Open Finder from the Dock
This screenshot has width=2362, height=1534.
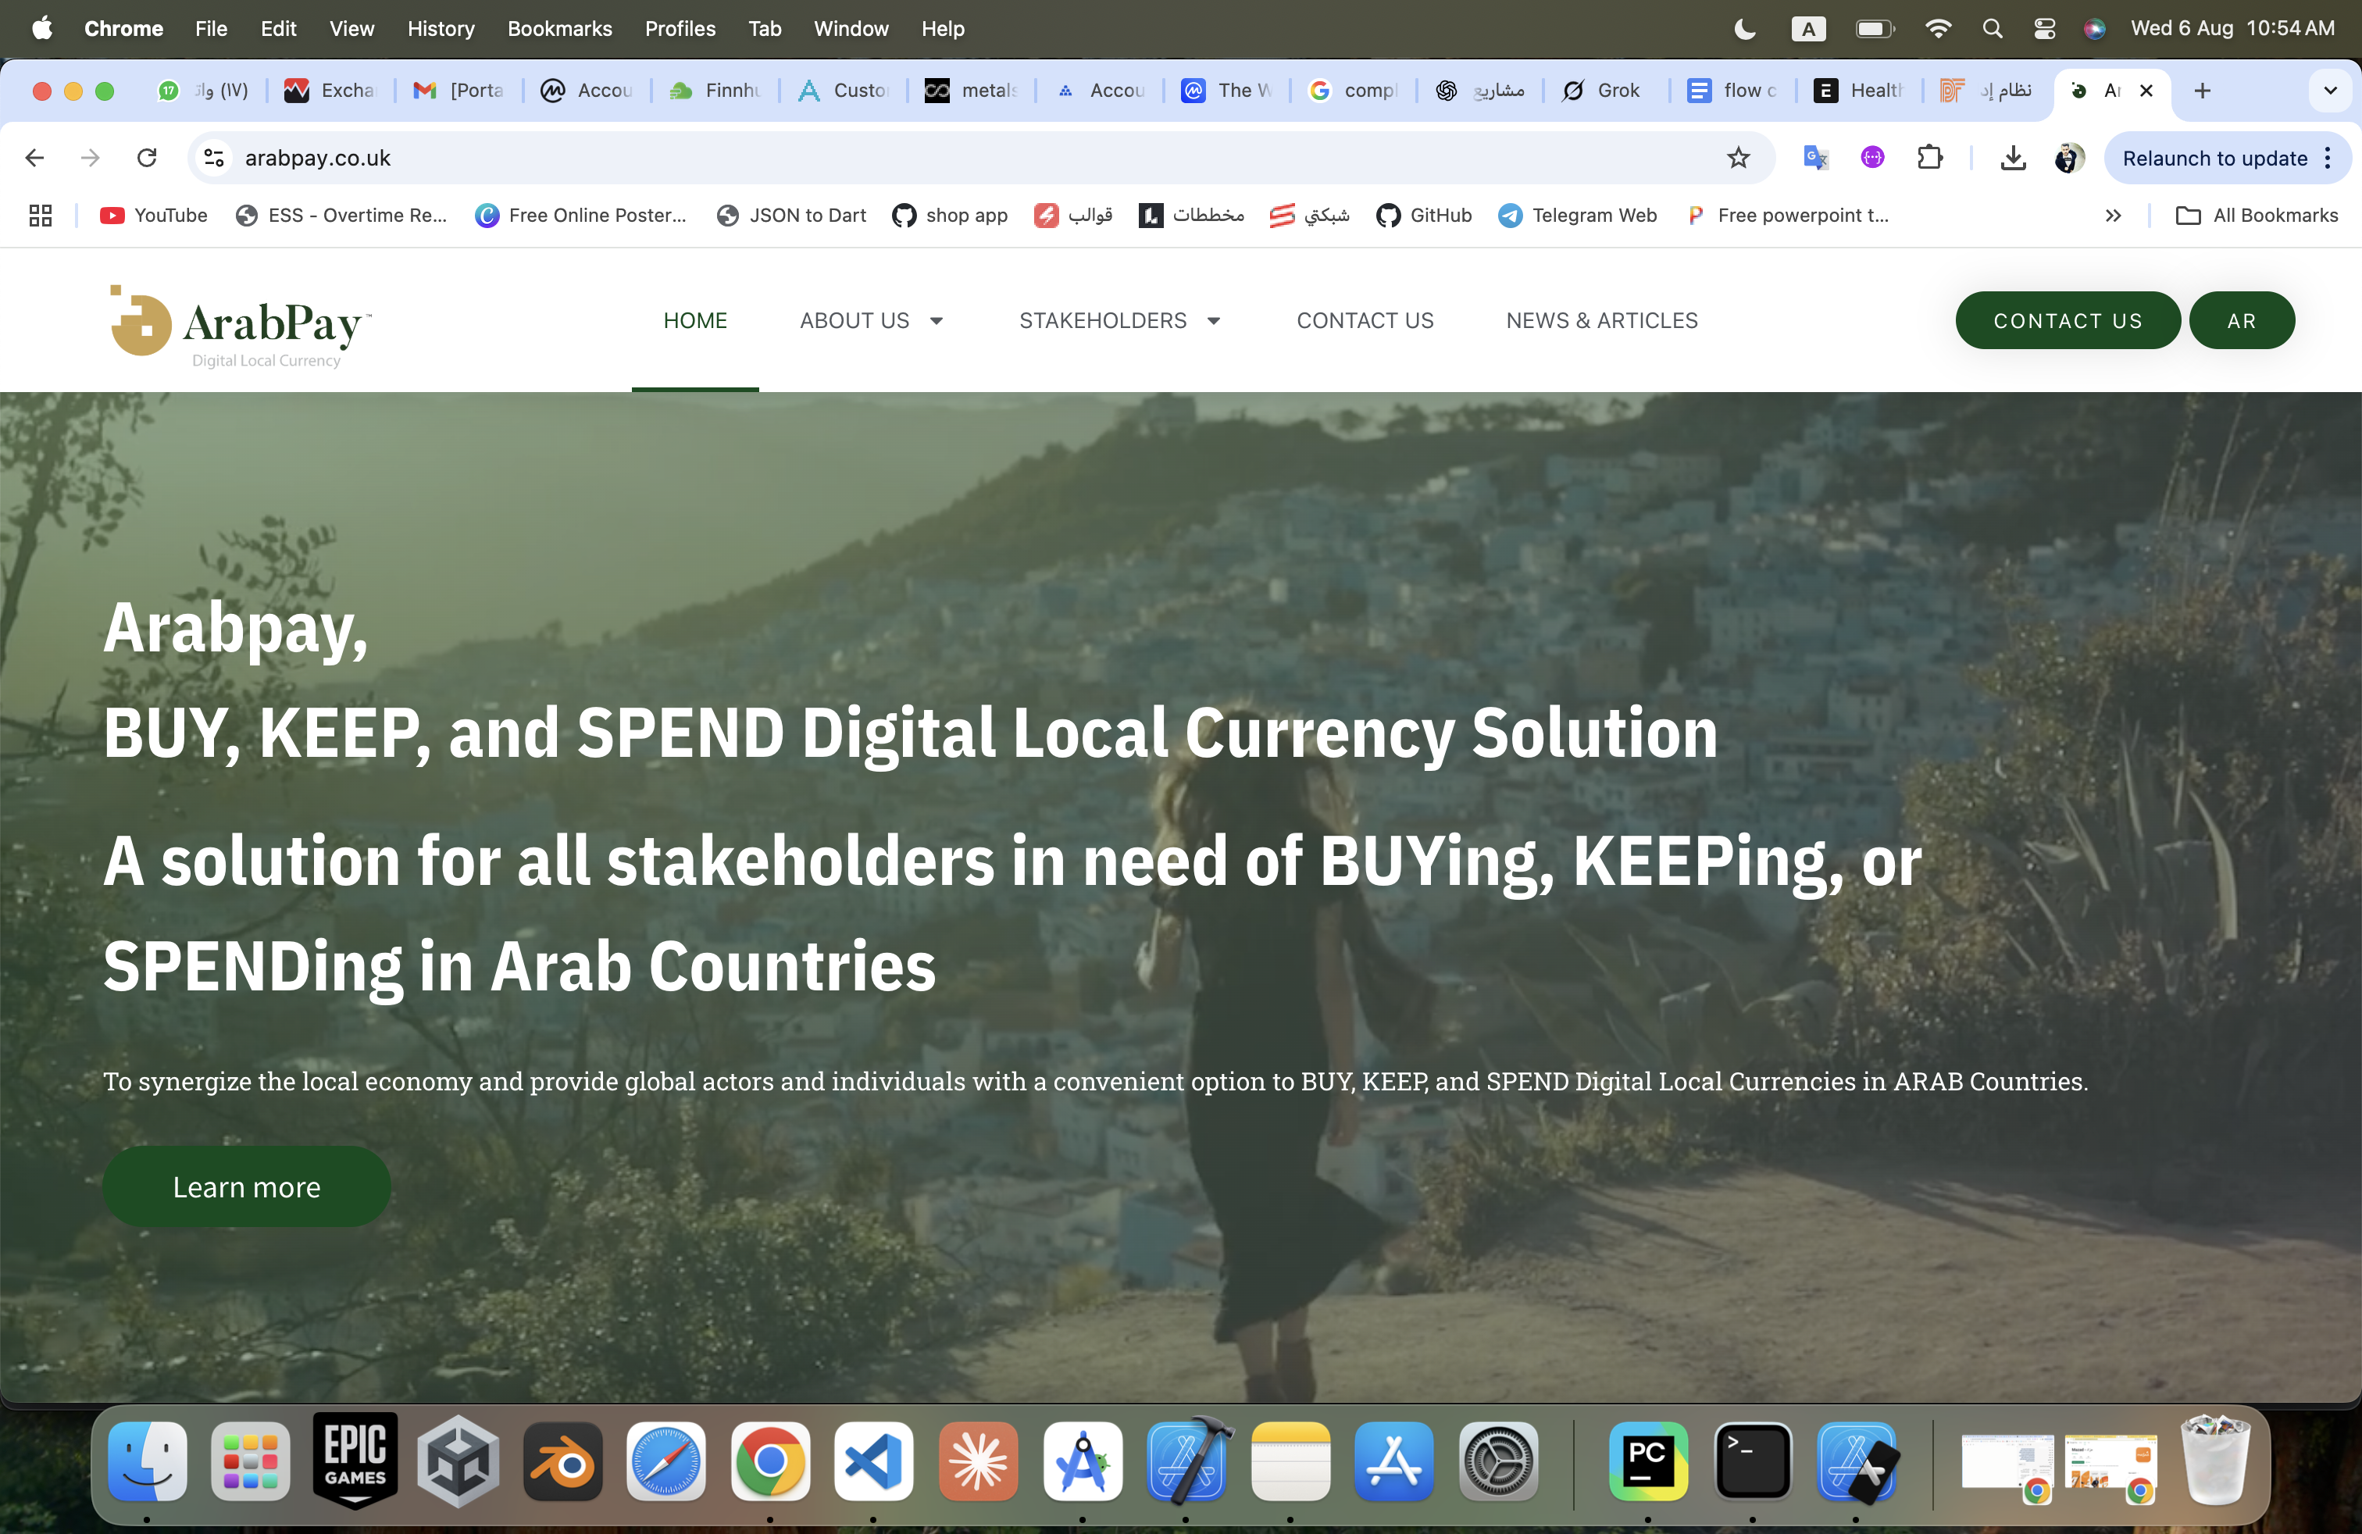147,1461
